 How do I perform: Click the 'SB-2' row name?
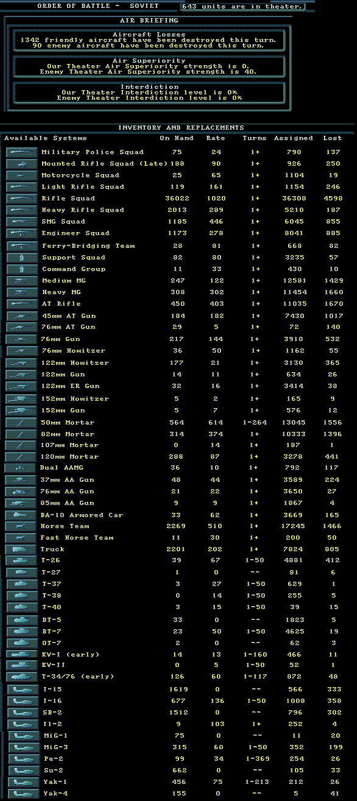coord(53,713)
